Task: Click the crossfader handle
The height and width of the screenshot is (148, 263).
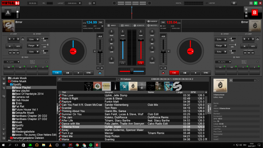Action: click(x=132, y=71)
